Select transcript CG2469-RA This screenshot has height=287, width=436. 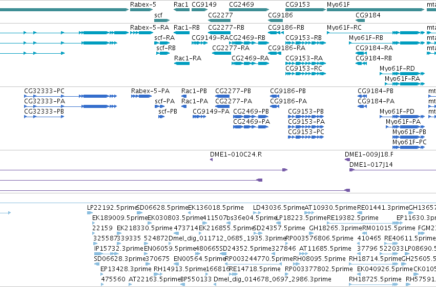click(250, 58)
